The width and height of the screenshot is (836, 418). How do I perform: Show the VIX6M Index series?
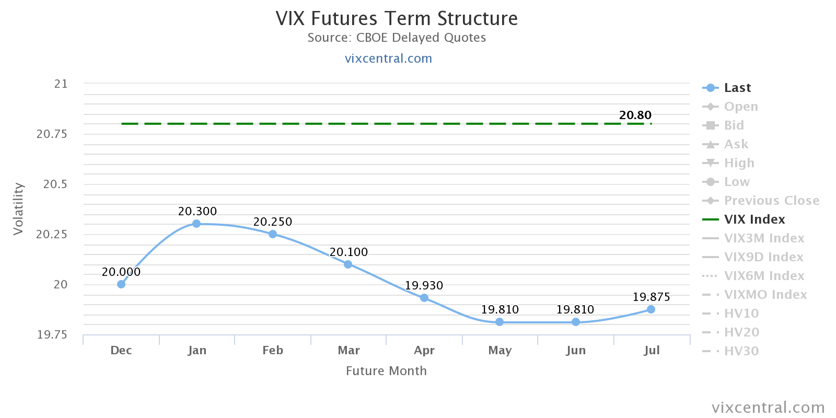coord(764,276)
